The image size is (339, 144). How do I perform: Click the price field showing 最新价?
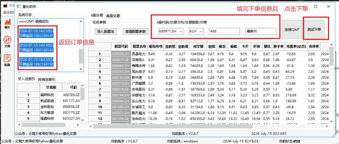[261, 31]
